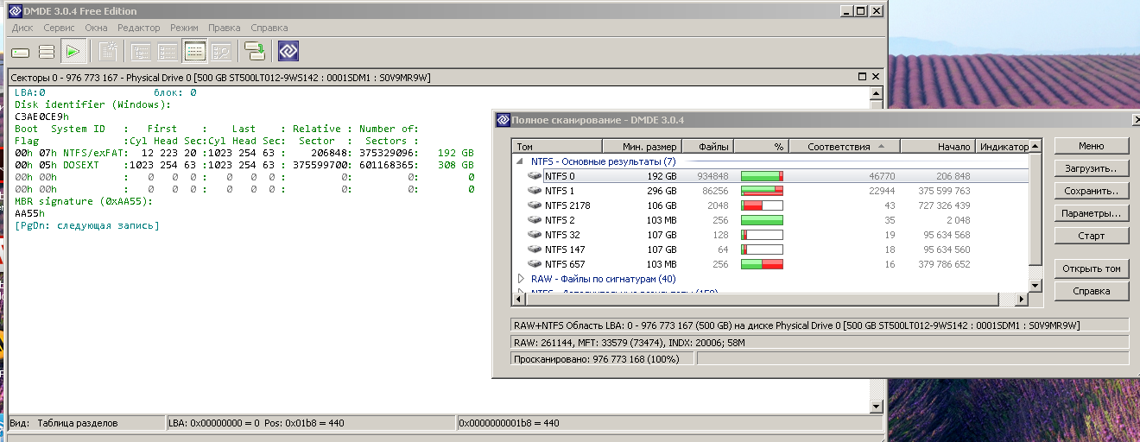1140x442 pixels.
Task: Collapse the NTFS Основные результаты group
Action: coord(521,161)
